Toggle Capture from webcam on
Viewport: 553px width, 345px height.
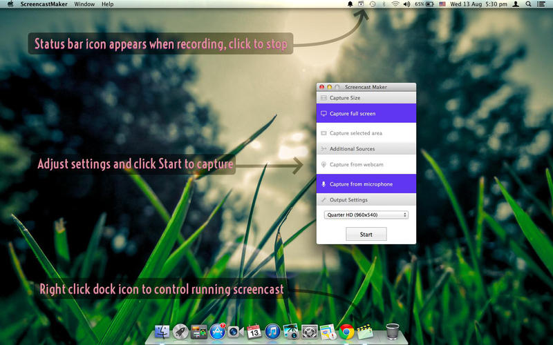(x=366, y=164)
